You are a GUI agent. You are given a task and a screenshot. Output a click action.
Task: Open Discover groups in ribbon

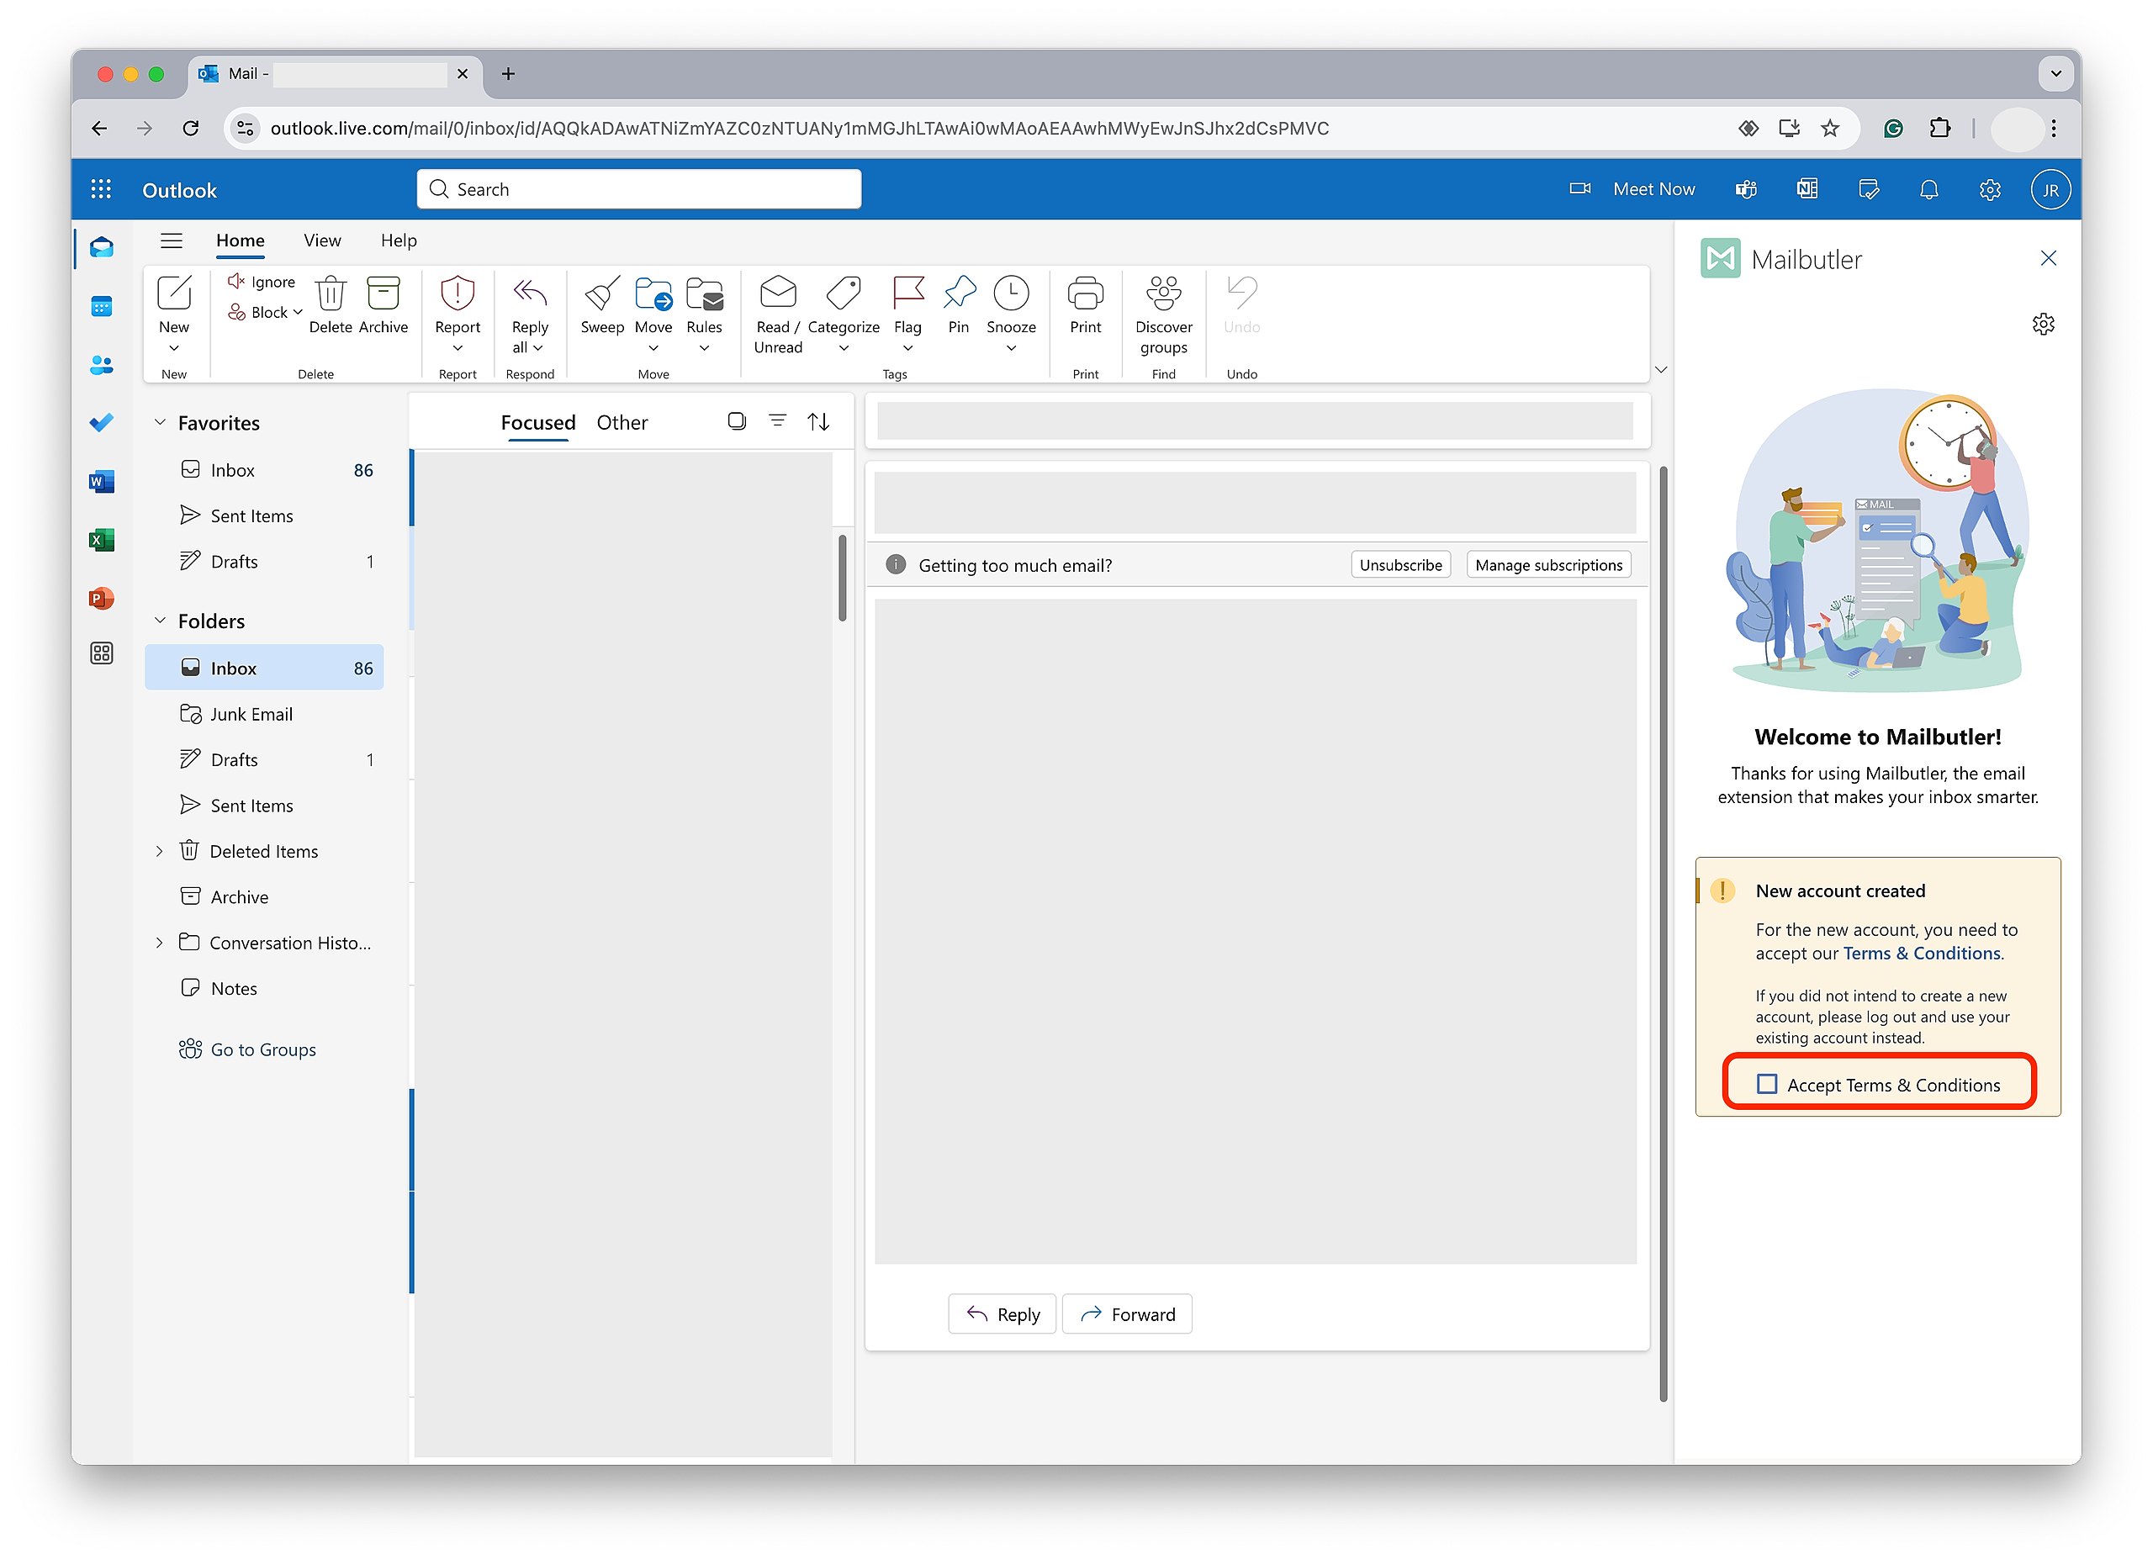coord(1164,315)
